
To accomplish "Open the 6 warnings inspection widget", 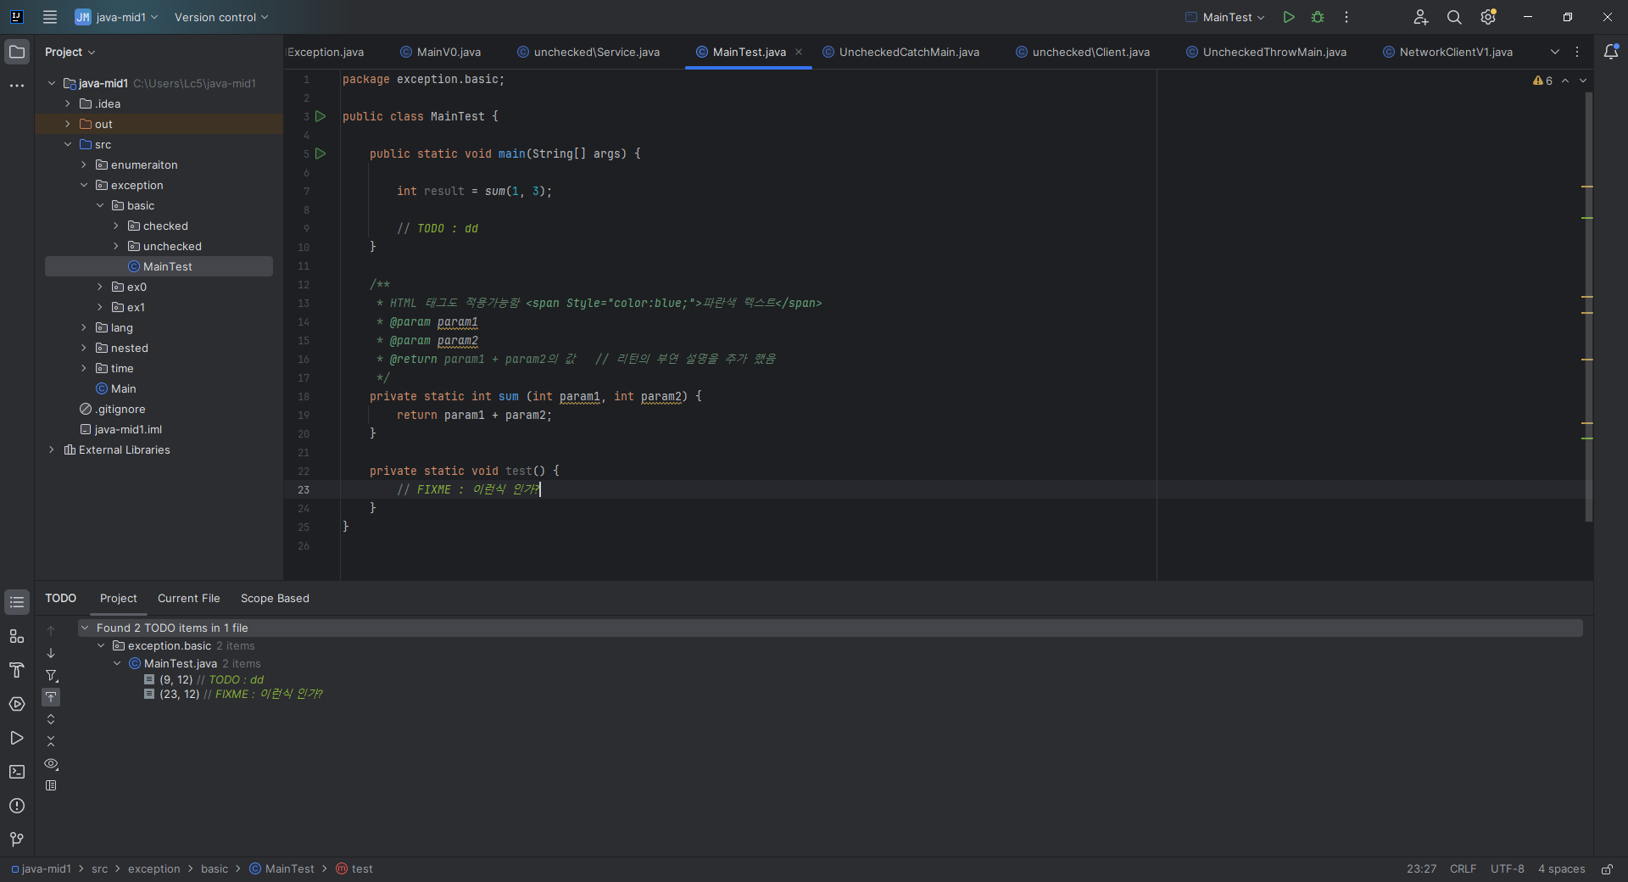I will [x=1542, y=81].
